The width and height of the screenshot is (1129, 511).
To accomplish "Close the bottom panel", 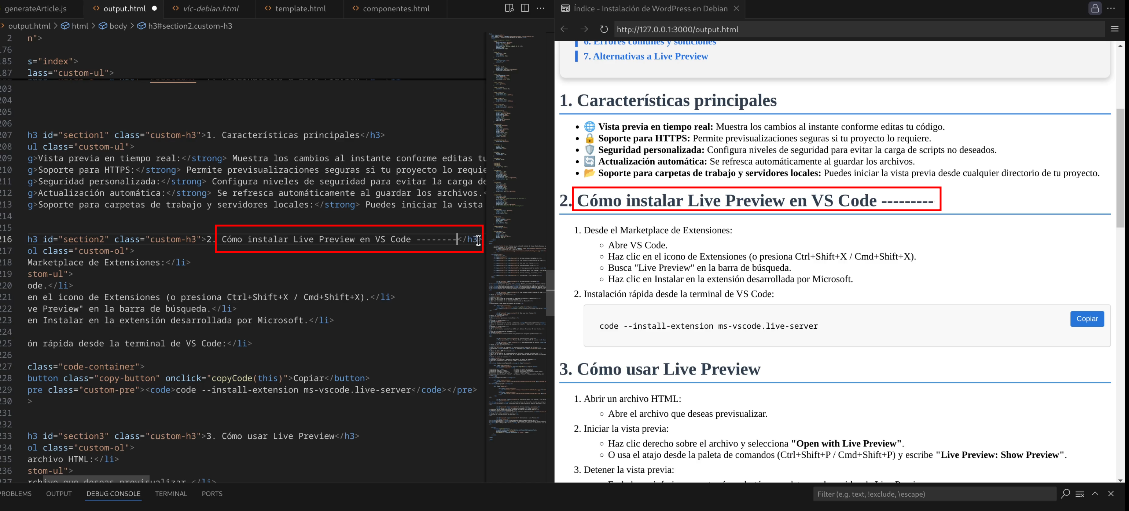I will (x=1111, y=493).
